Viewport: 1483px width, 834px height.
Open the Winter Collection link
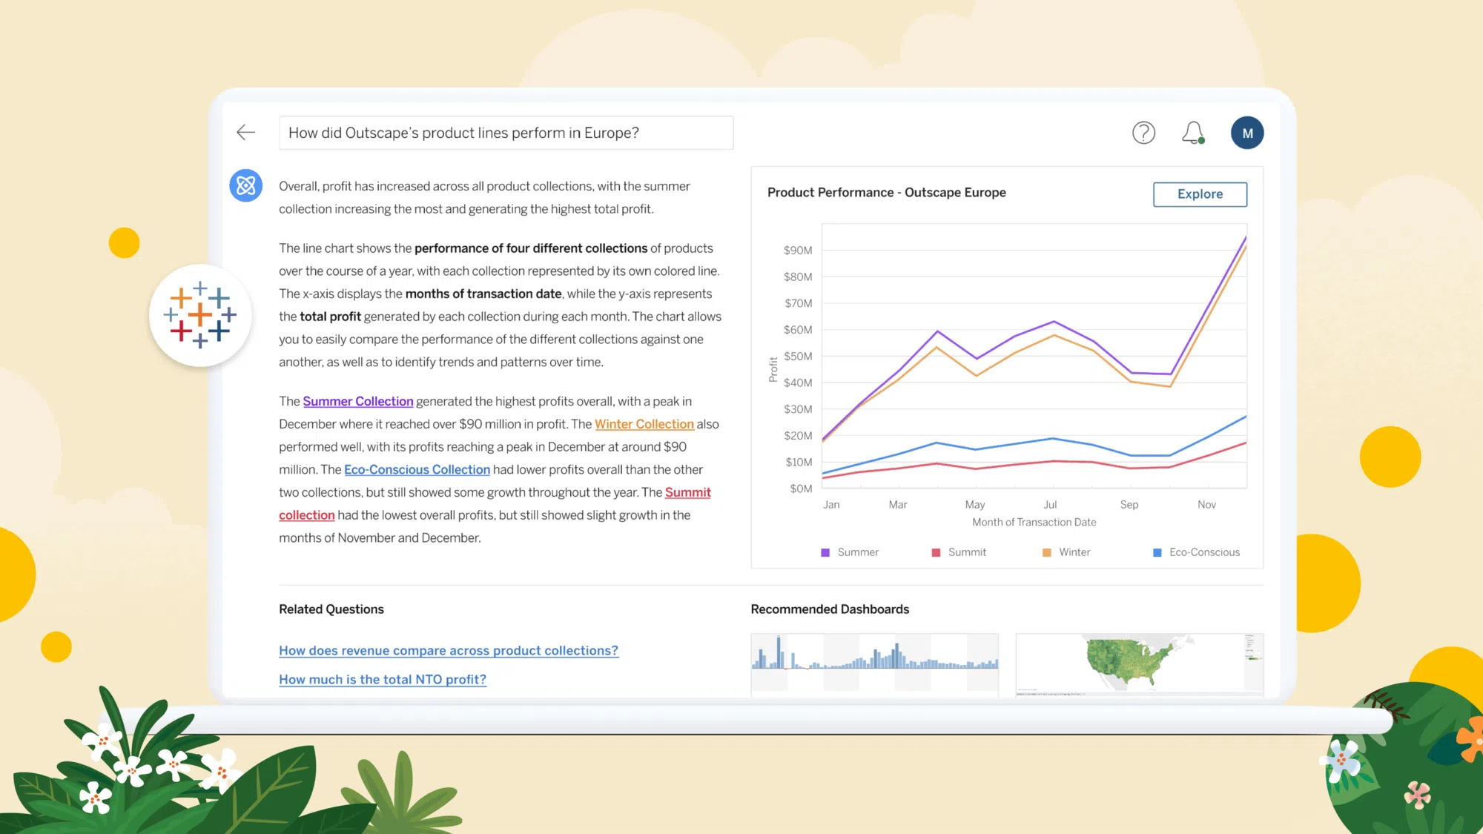tap(644, 423)
